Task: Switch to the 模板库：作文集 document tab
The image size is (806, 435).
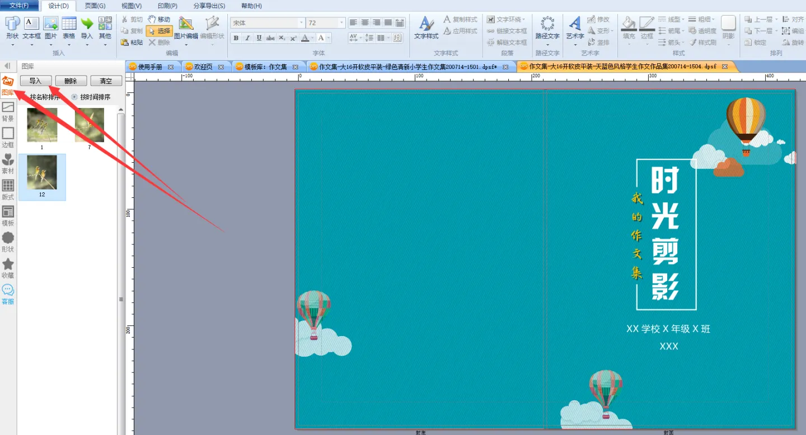Action: pos(266,67)
